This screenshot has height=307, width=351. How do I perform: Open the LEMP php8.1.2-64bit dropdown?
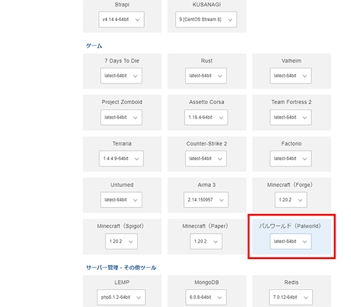pos(121,297)
